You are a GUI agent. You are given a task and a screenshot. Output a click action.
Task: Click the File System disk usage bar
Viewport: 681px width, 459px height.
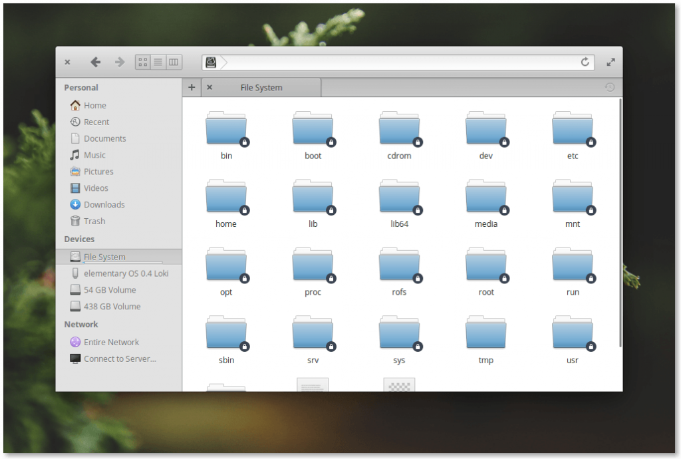(123, 263)
